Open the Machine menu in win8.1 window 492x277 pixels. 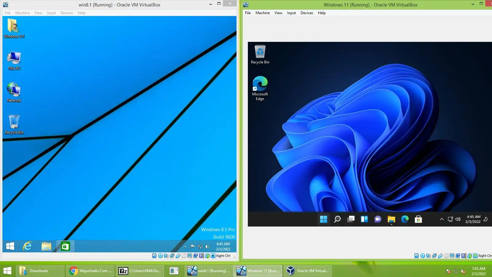click(22, 13)
